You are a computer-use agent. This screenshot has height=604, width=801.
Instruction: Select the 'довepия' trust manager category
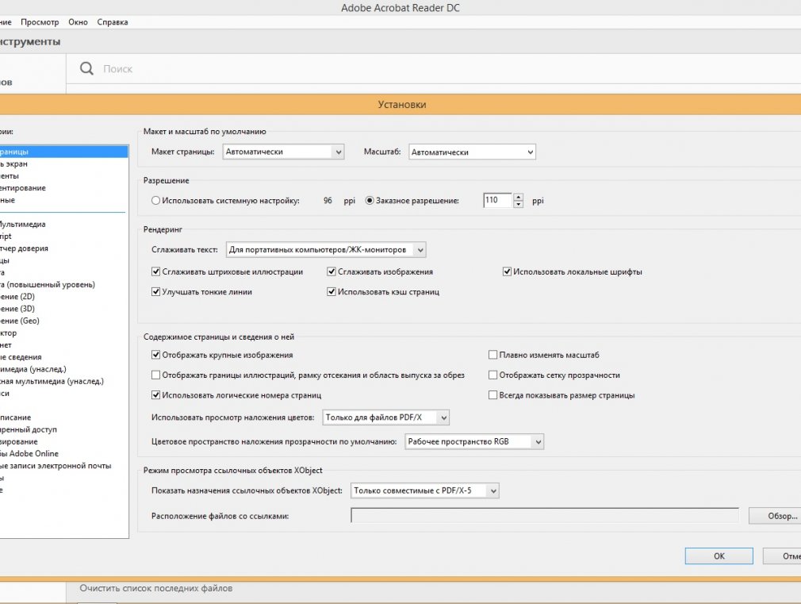pos(63,248)
